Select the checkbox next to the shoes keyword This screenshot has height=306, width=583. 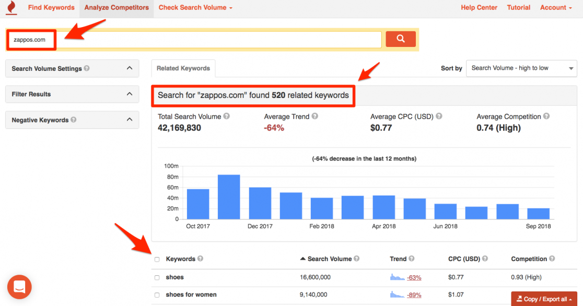pos(157,277)
